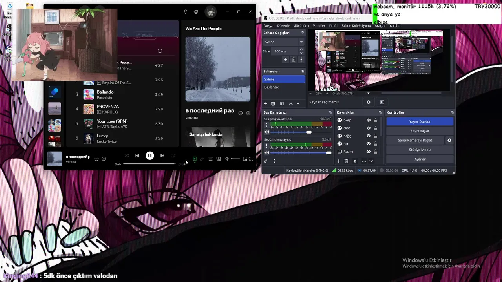The image size is (502, 282).
Task: Open lyrics microphone icon in Spotify
Action: click(202, 159)
